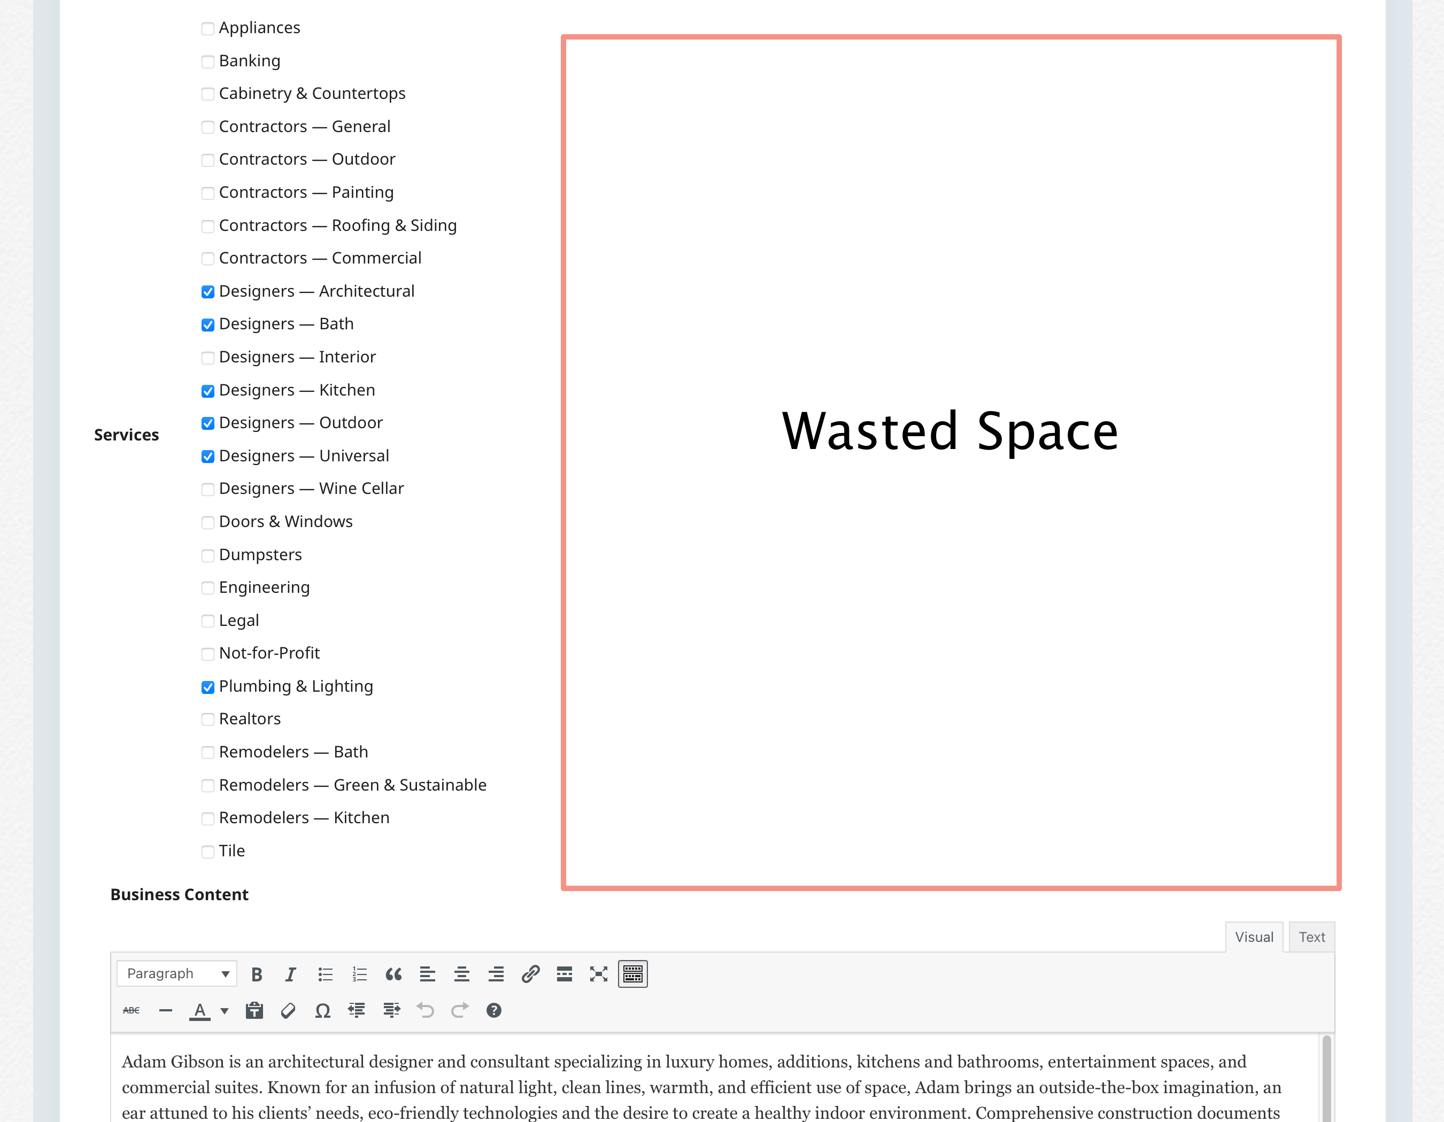The width and height of the screenshot is (1444, 1122).
Task: Click the paste as text icon
Action: point(254,1010)
